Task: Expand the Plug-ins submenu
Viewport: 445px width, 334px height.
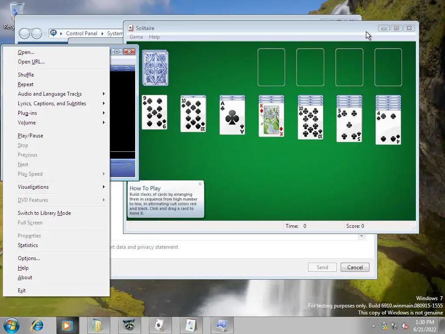Action: tap(56, 113)
